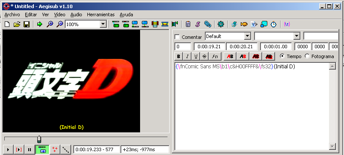The image size is (344, 155).
Task: Play the current line with red bracket button
Action: (19, 149)
